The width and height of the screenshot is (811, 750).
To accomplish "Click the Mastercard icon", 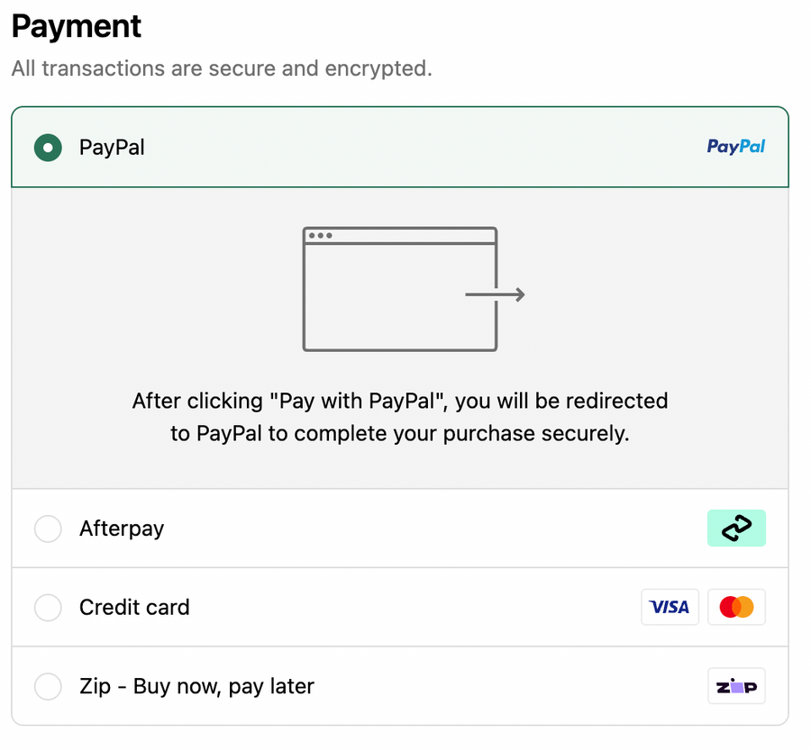I will 736,608.
